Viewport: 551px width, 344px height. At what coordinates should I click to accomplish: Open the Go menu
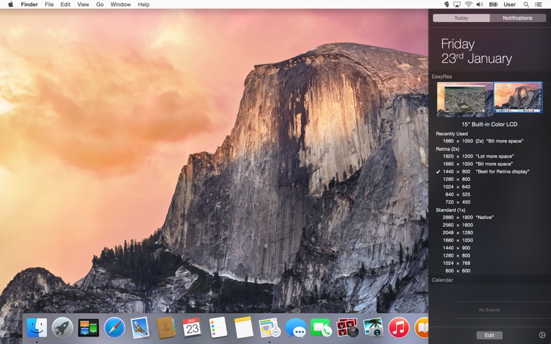100,4
